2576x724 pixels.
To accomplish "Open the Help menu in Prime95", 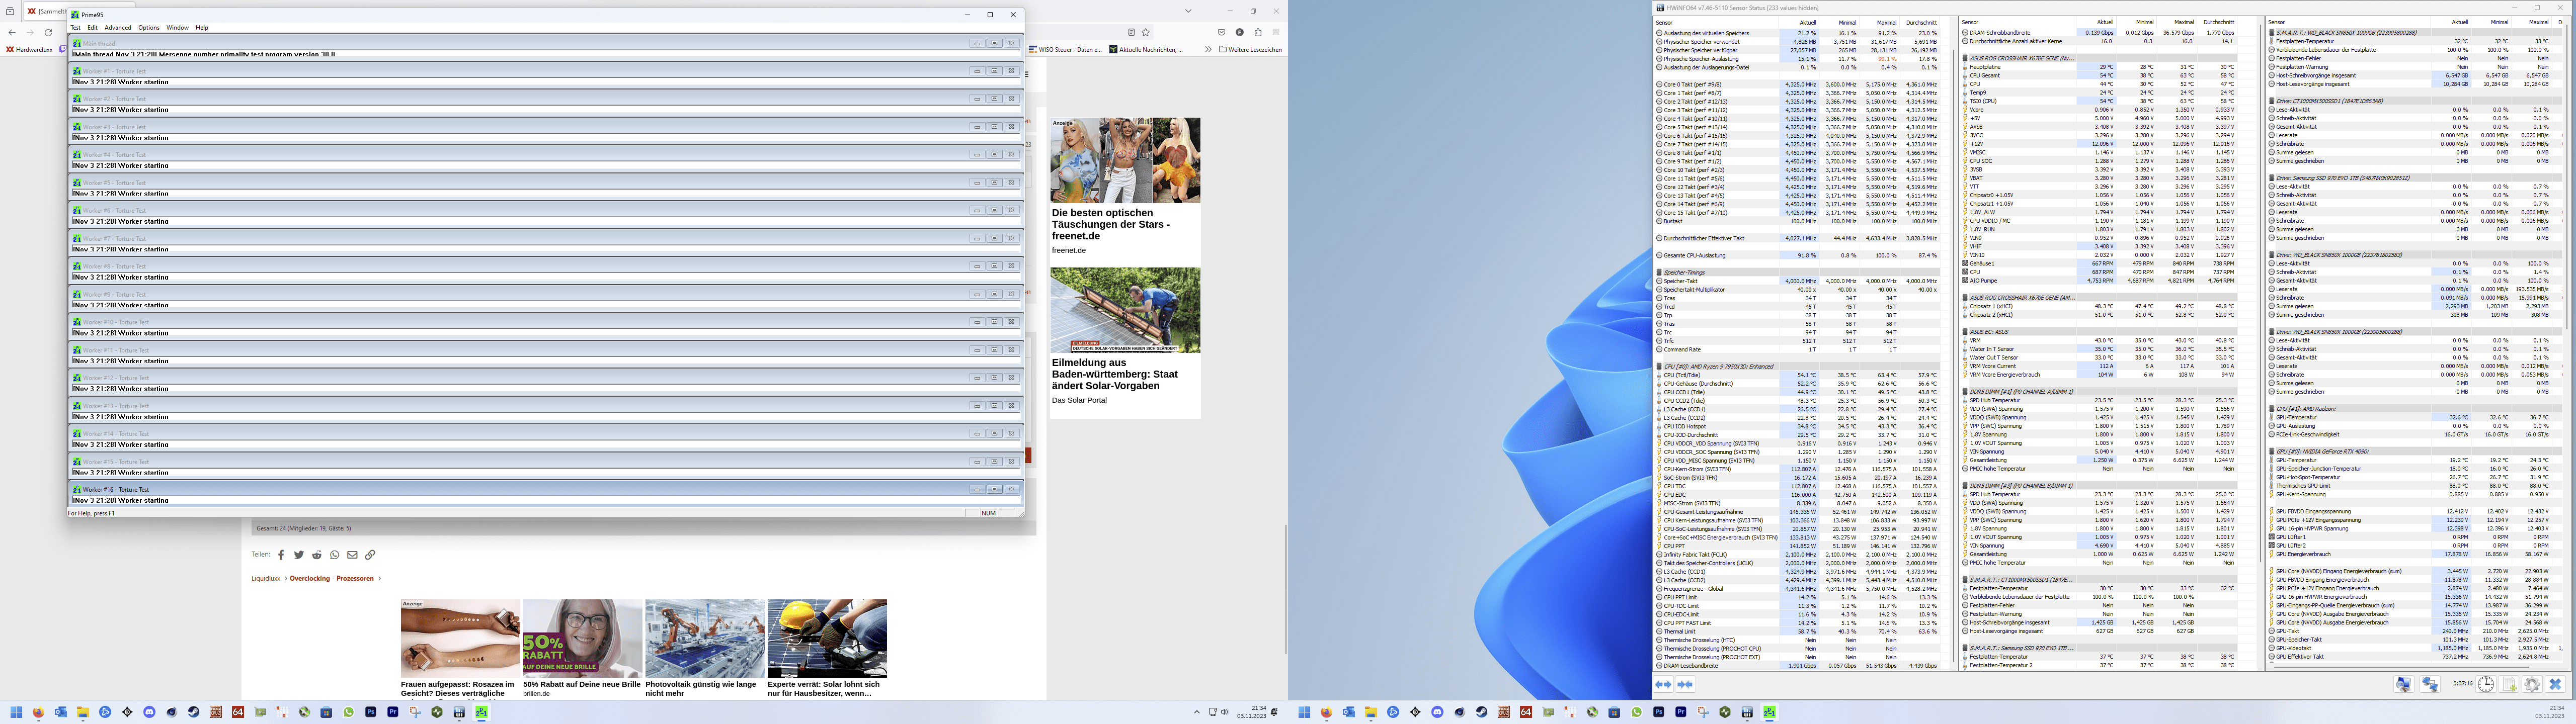I will (202, 28).
